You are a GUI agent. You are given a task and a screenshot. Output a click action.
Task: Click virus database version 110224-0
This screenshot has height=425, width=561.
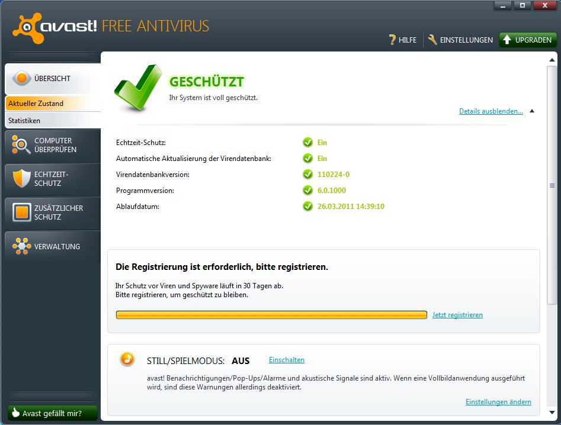click(x=334, y=175)
